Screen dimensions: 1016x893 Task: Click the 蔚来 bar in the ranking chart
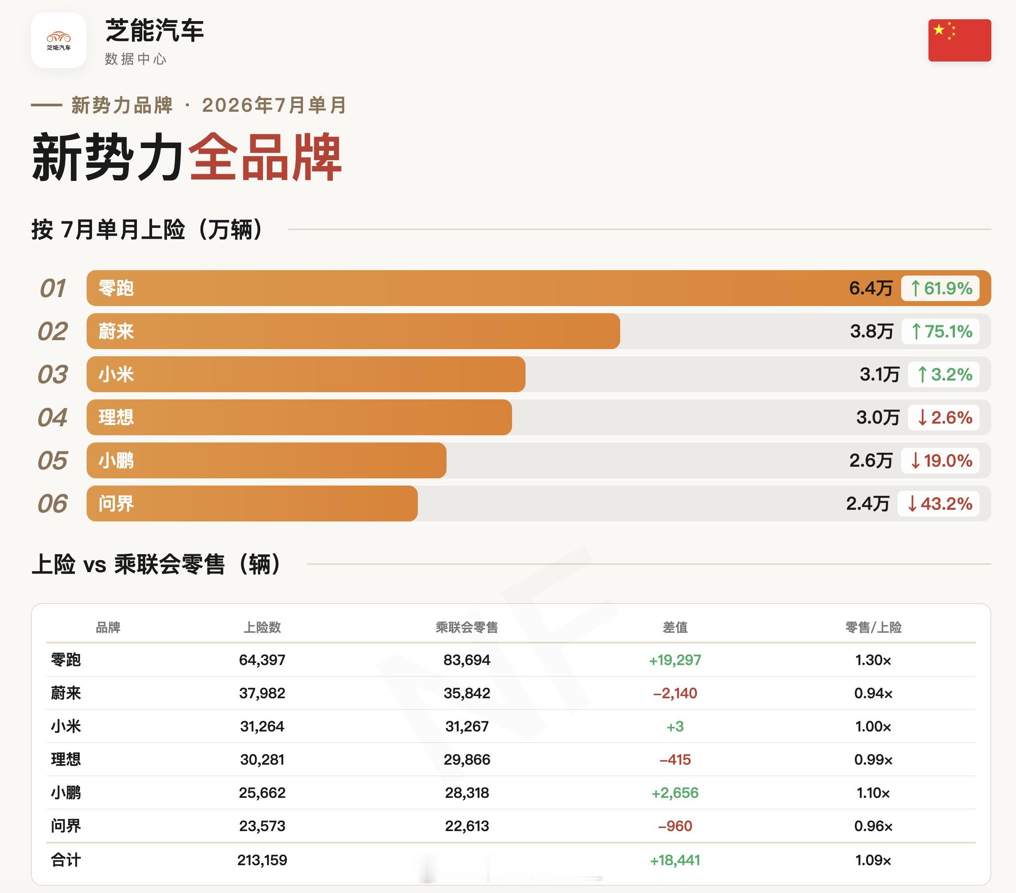[353, 331]
